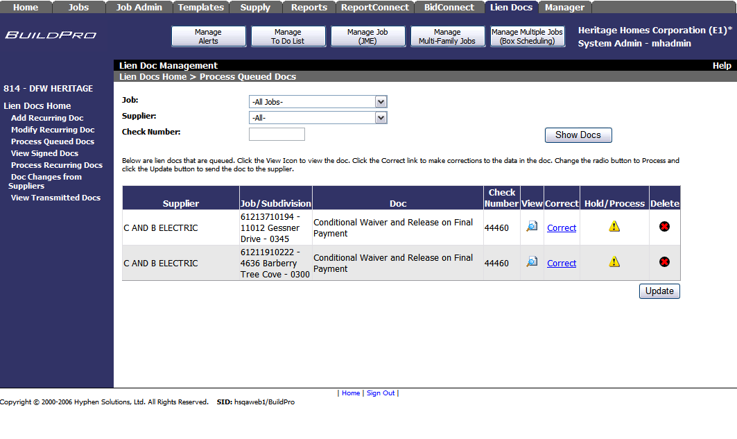Open the Job dropdown list
The image size is (737, 439).
tap(381, 101)
